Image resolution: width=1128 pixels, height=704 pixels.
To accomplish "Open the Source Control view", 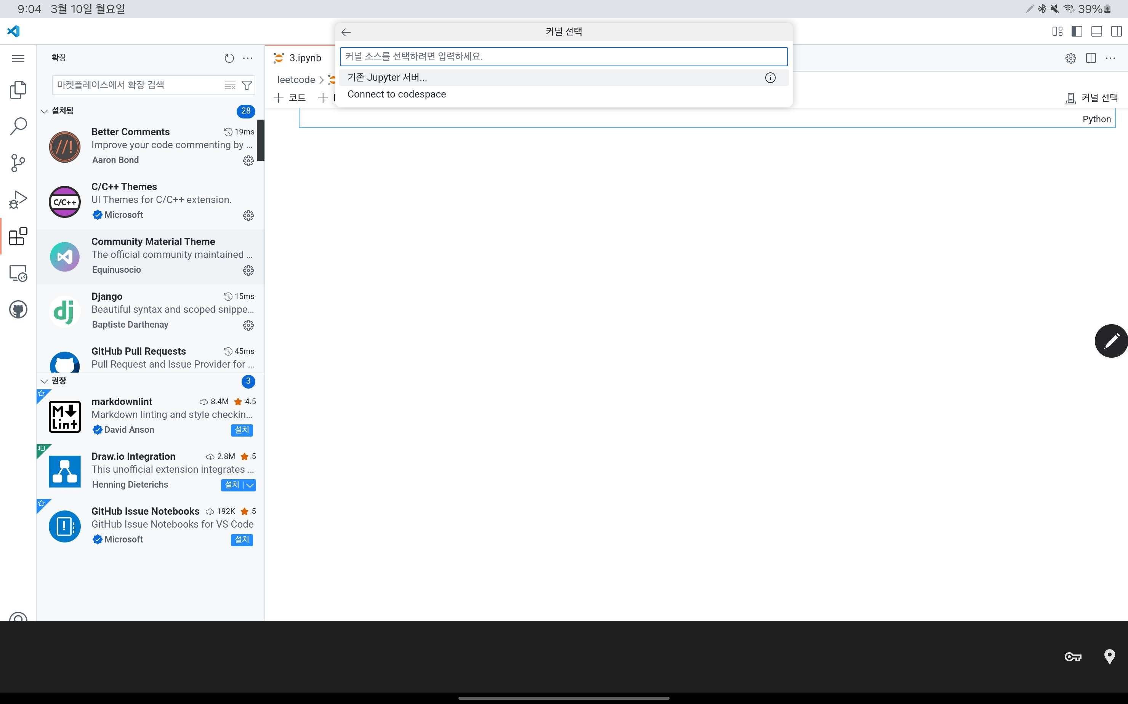I will (18, 163).
